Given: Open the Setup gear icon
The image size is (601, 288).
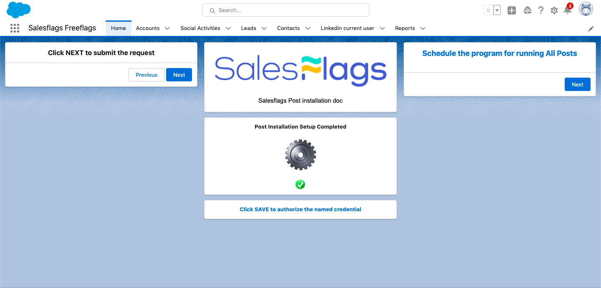Looking at the screenshot, I should (554, 10).
